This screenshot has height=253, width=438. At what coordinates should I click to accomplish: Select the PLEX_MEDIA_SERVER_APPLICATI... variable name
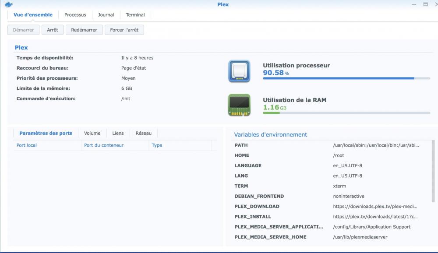279,227
